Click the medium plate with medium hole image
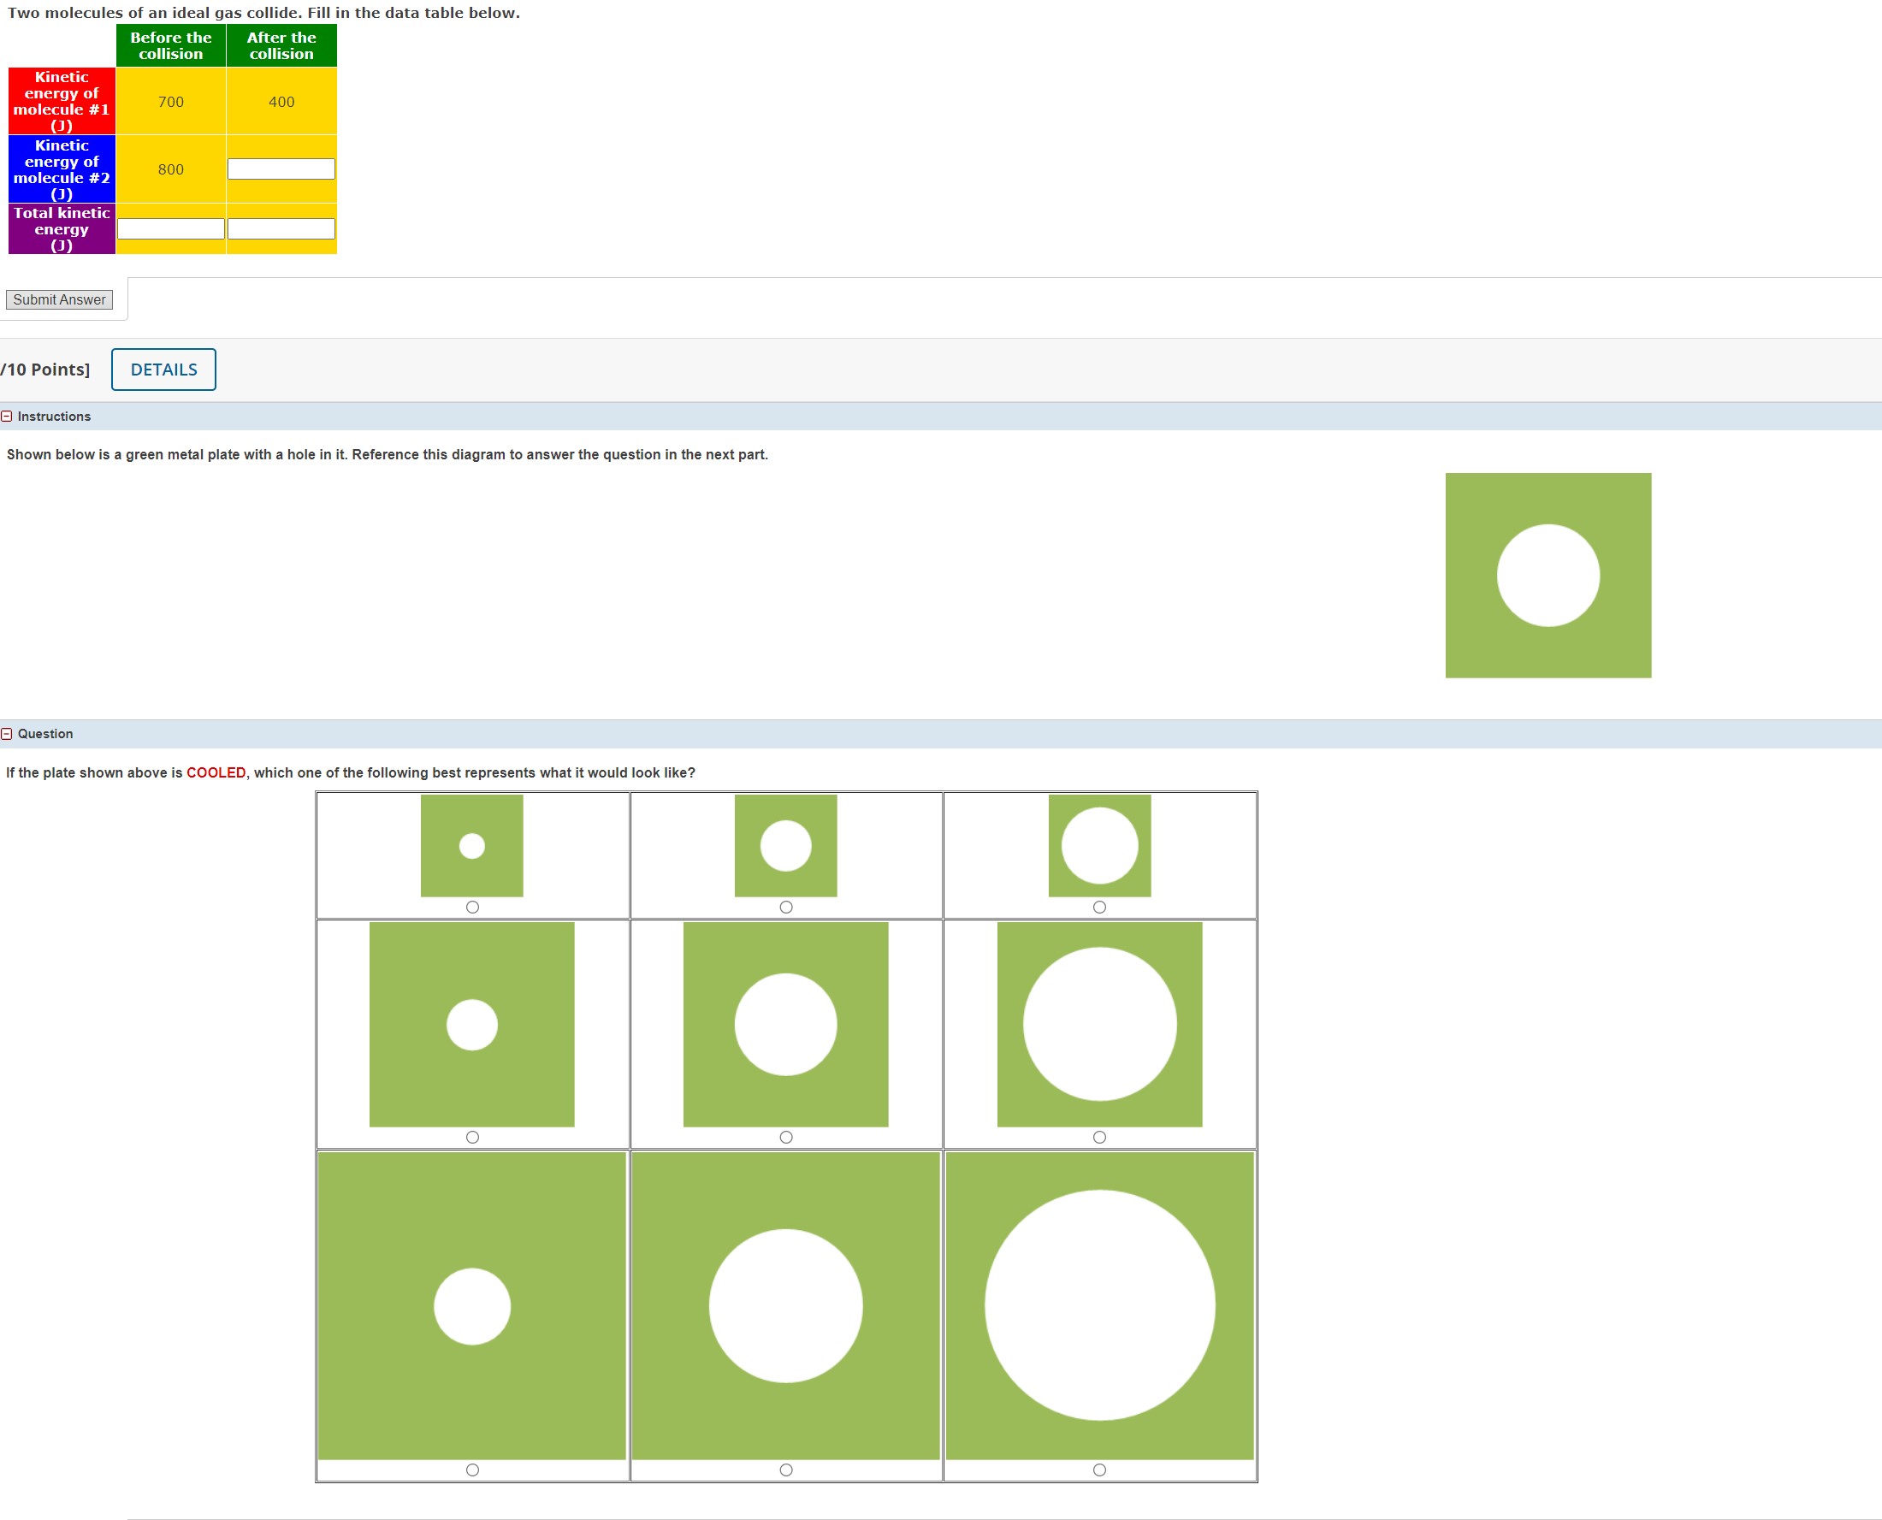This screenshot has height=1520, width=1882. (785, 1025)
